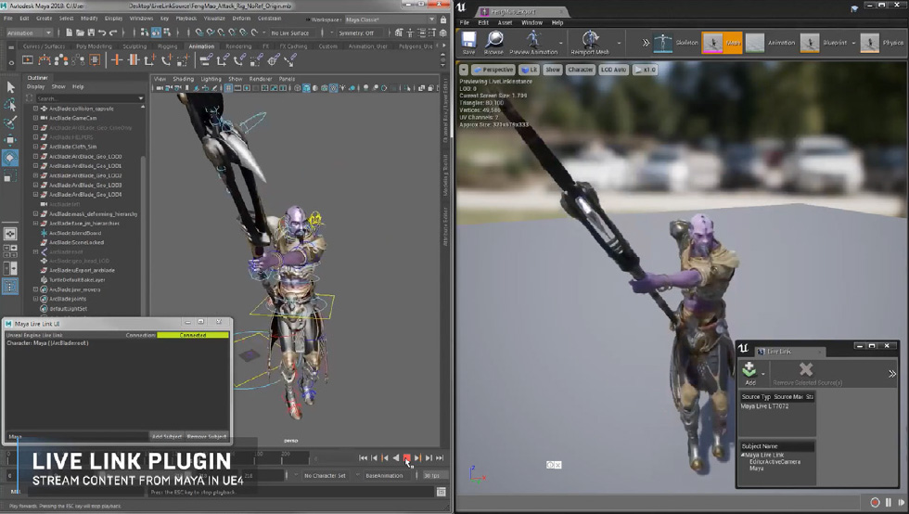This screenshot has height=514, width=909.
Task: Click the Preview Animation icon
Action: click(532, 40)
